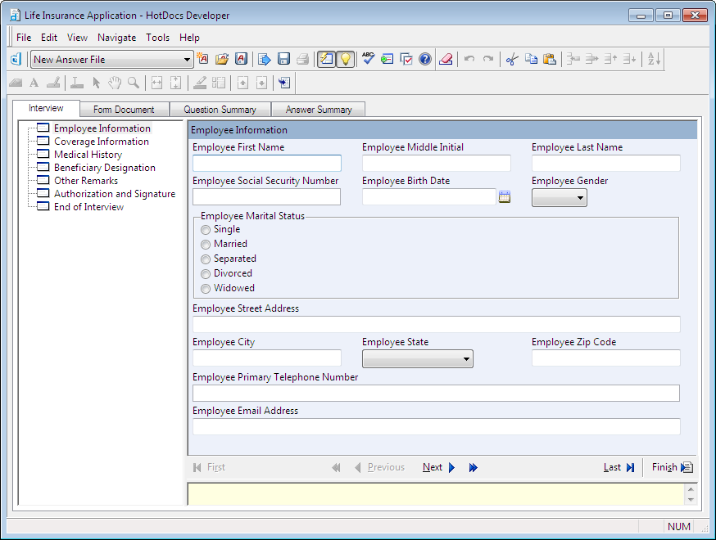This screenshot has height=540, width=716.
Task: Select Medical History in the outline
Action: click(88, 155)
